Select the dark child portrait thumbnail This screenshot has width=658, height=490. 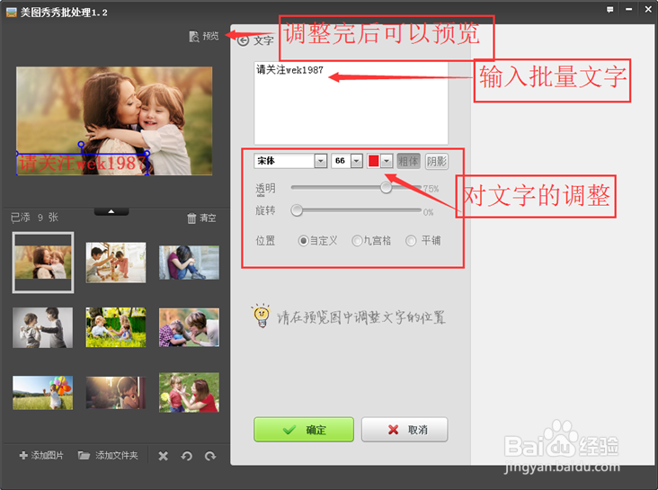tap(116, 393)
